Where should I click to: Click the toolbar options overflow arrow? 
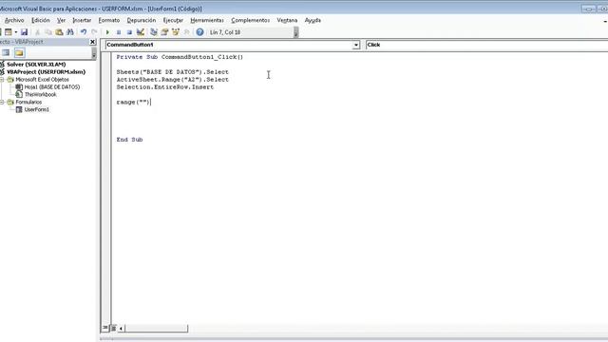click(295, 32)
